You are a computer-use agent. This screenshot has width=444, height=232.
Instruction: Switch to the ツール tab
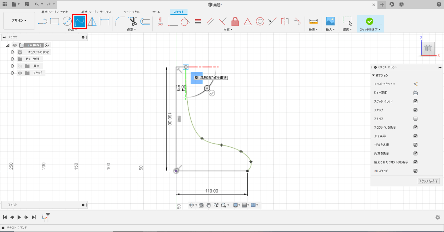156,12
